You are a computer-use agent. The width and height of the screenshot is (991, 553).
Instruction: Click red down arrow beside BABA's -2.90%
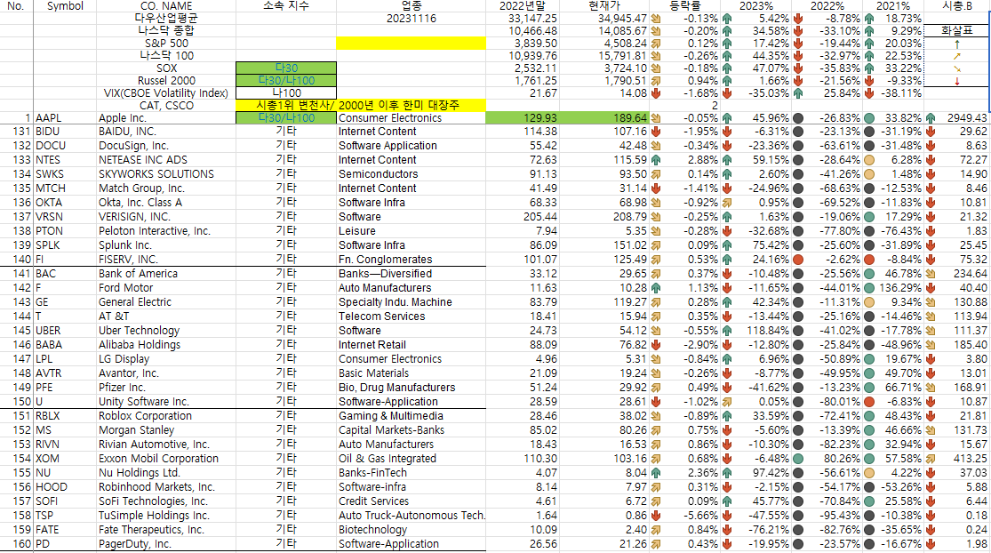click(656, 344)
